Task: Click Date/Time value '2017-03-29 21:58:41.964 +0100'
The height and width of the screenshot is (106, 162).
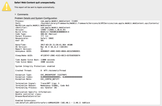Action: coord(56,45)
